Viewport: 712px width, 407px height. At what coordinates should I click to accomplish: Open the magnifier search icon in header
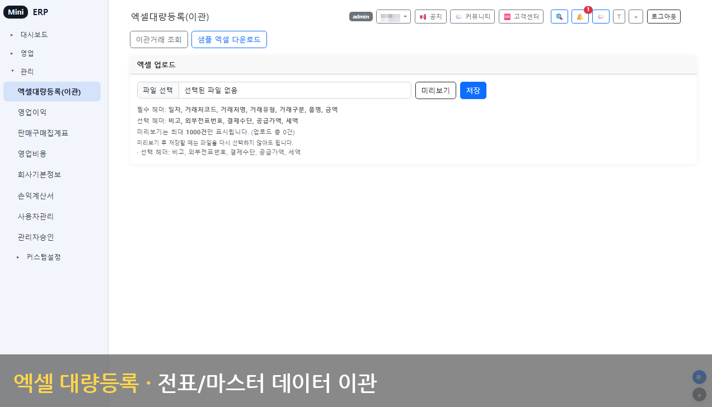(x=559, y=17)
